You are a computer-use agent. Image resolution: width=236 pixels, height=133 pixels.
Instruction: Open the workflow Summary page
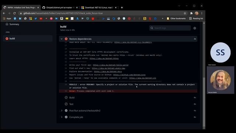(13, 24)
